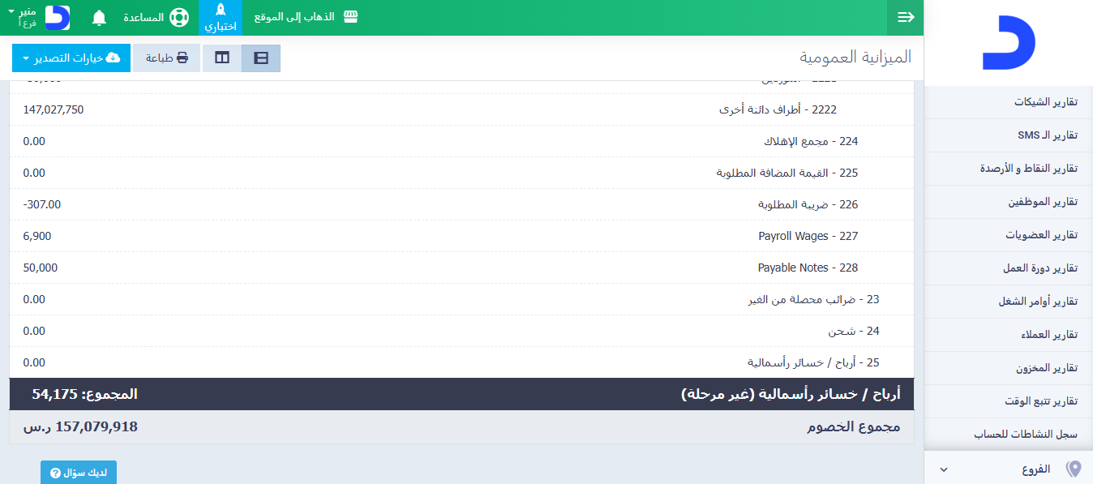Switch to the two-column layout view
The width and height of the screenshot is (1093, 484).
click(x=222, y=58)
